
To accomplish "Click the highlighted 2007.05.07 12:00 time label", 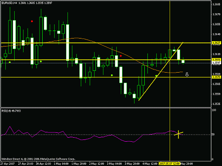I will [170, 164].
